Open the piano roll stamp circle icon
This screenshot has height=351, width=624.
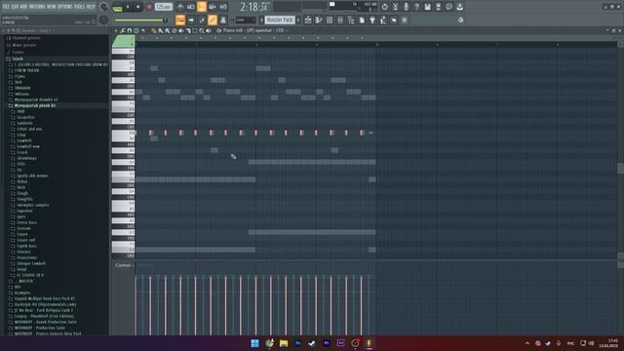136,30
